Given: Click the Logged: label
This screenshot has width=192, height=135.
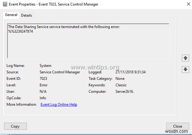Looking at the screenshot, I should click(x=95, y=72).
